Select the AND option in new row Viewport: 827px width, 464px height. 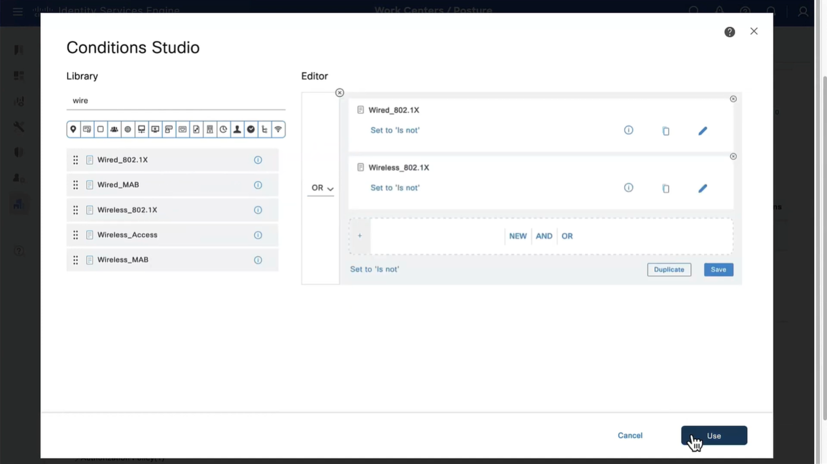click(x=544, y=236)
